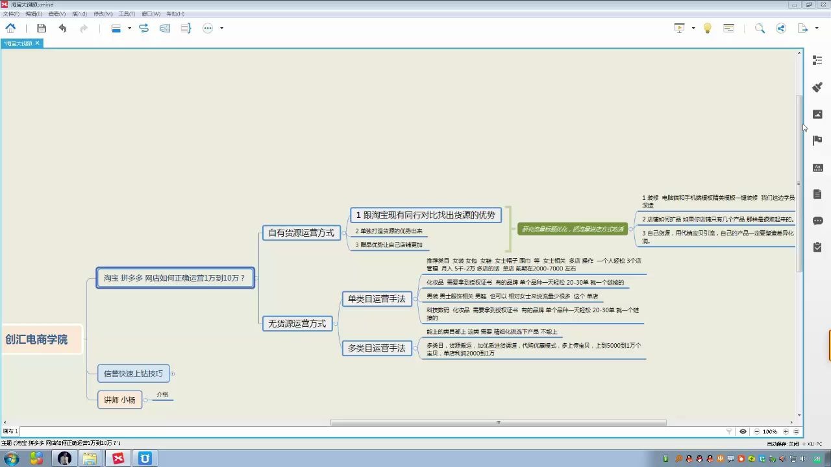831x467 pixels.
Task: Open the 查看(V) menu
Action: point(57,14)
